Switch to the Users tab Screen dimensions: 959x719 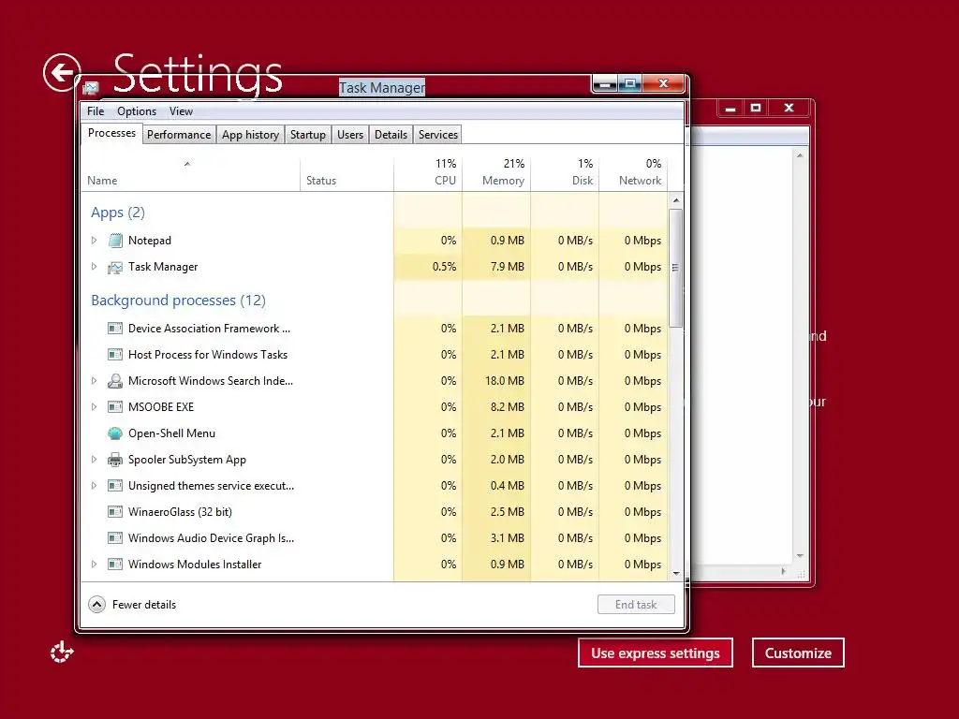[350, 135]
